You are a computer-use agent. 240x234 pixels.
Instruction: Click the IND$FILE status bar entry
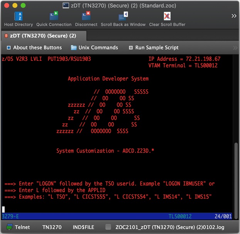coord(83,227)
